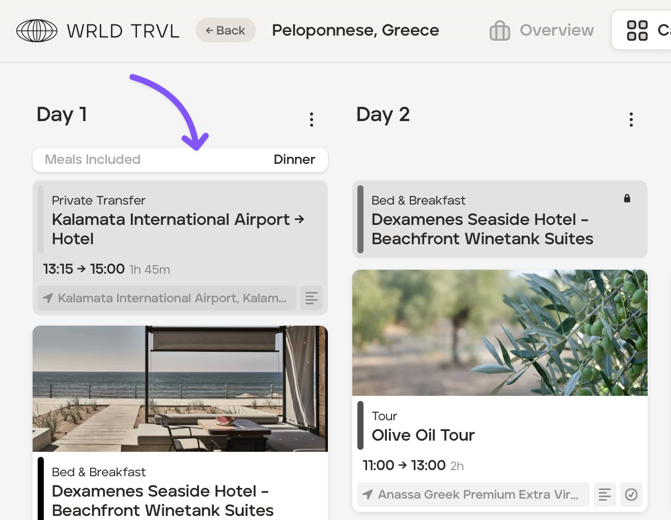Click the navigation arrow icon for Kalamata Airport

(48, 298)
